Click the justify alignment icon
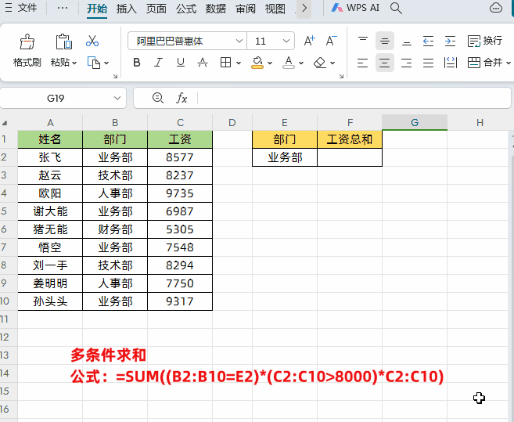514x422 pixels. [x=428, y=63]
